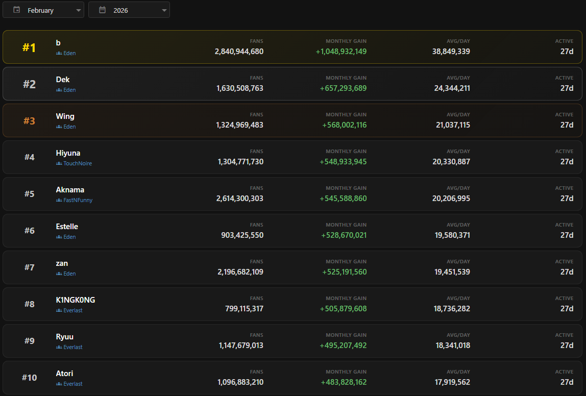This screenshot has height=396, width=586.
Task: Click the group icon next to Wing's Eden
Action: coord(59,127)
